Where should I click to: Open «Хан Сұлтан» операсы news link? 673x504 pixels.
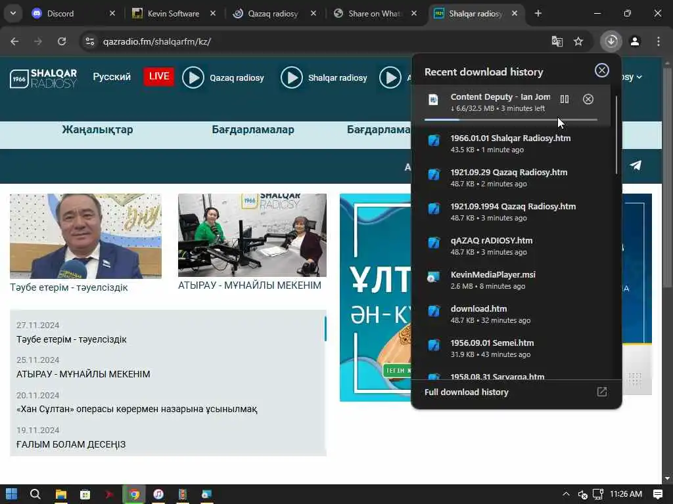coord(137,409)
